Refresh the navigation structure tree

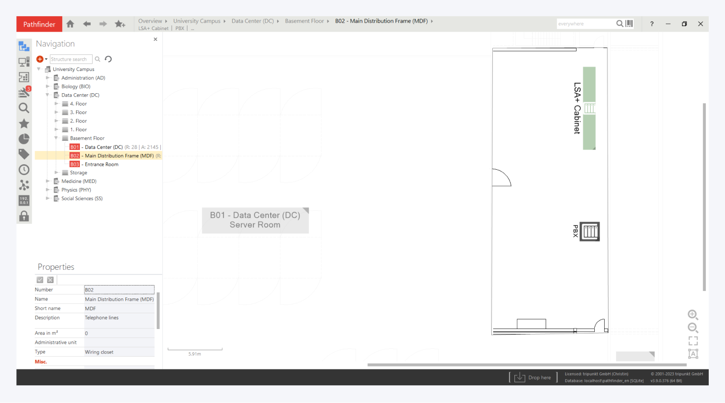109,59
